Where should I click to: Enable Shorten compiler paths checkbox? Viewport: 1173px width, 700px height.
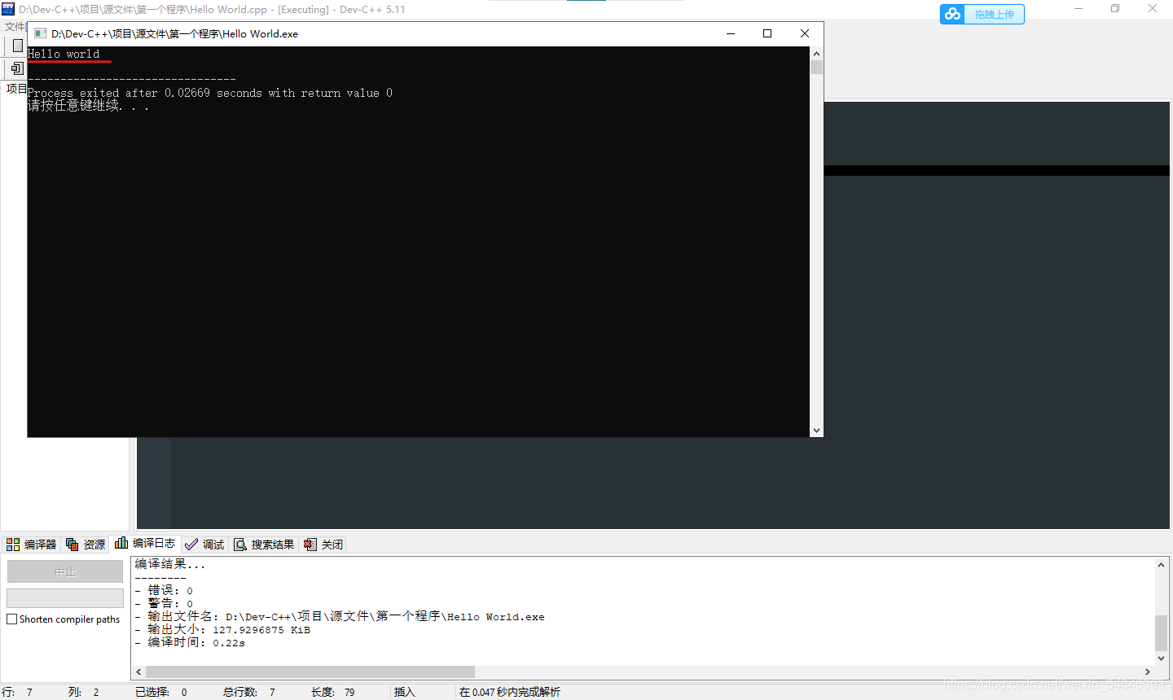12,619
